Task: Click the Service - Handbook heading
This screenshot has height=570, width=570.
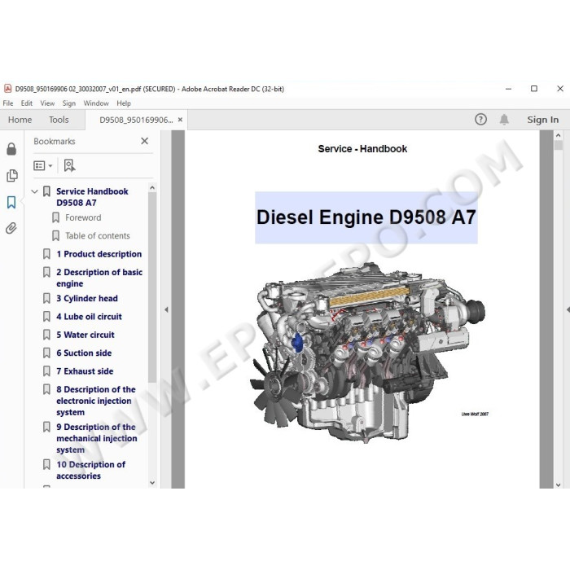Action: pyautogui.click(x=362, y=149)
